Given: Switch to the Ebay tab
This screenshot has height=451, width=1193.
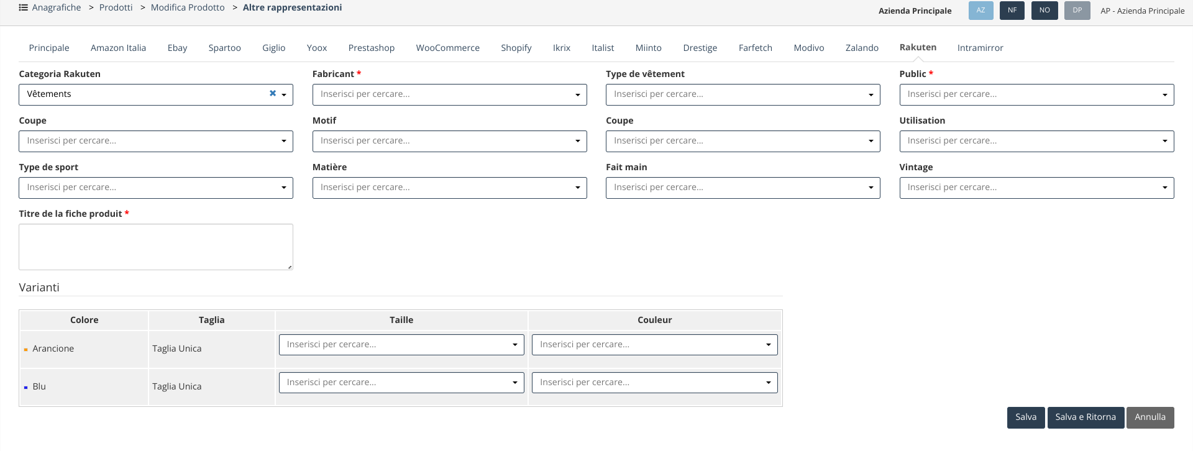Looking at the screenshot, I should pos(177,48).
